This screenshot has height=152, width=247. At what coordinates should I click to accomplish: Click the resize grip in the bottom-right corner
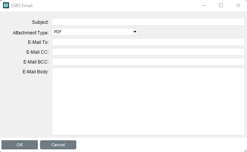coord(245,150)
